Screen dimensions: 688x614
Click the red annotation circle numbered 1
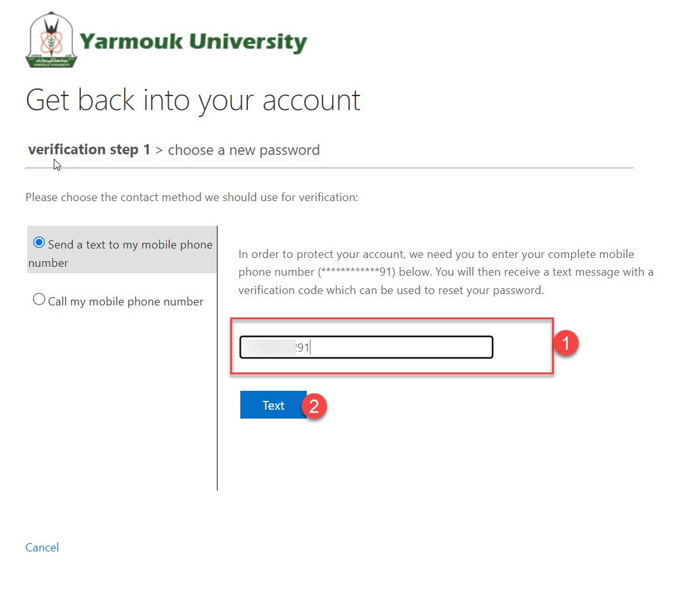(x=565, y=343)
